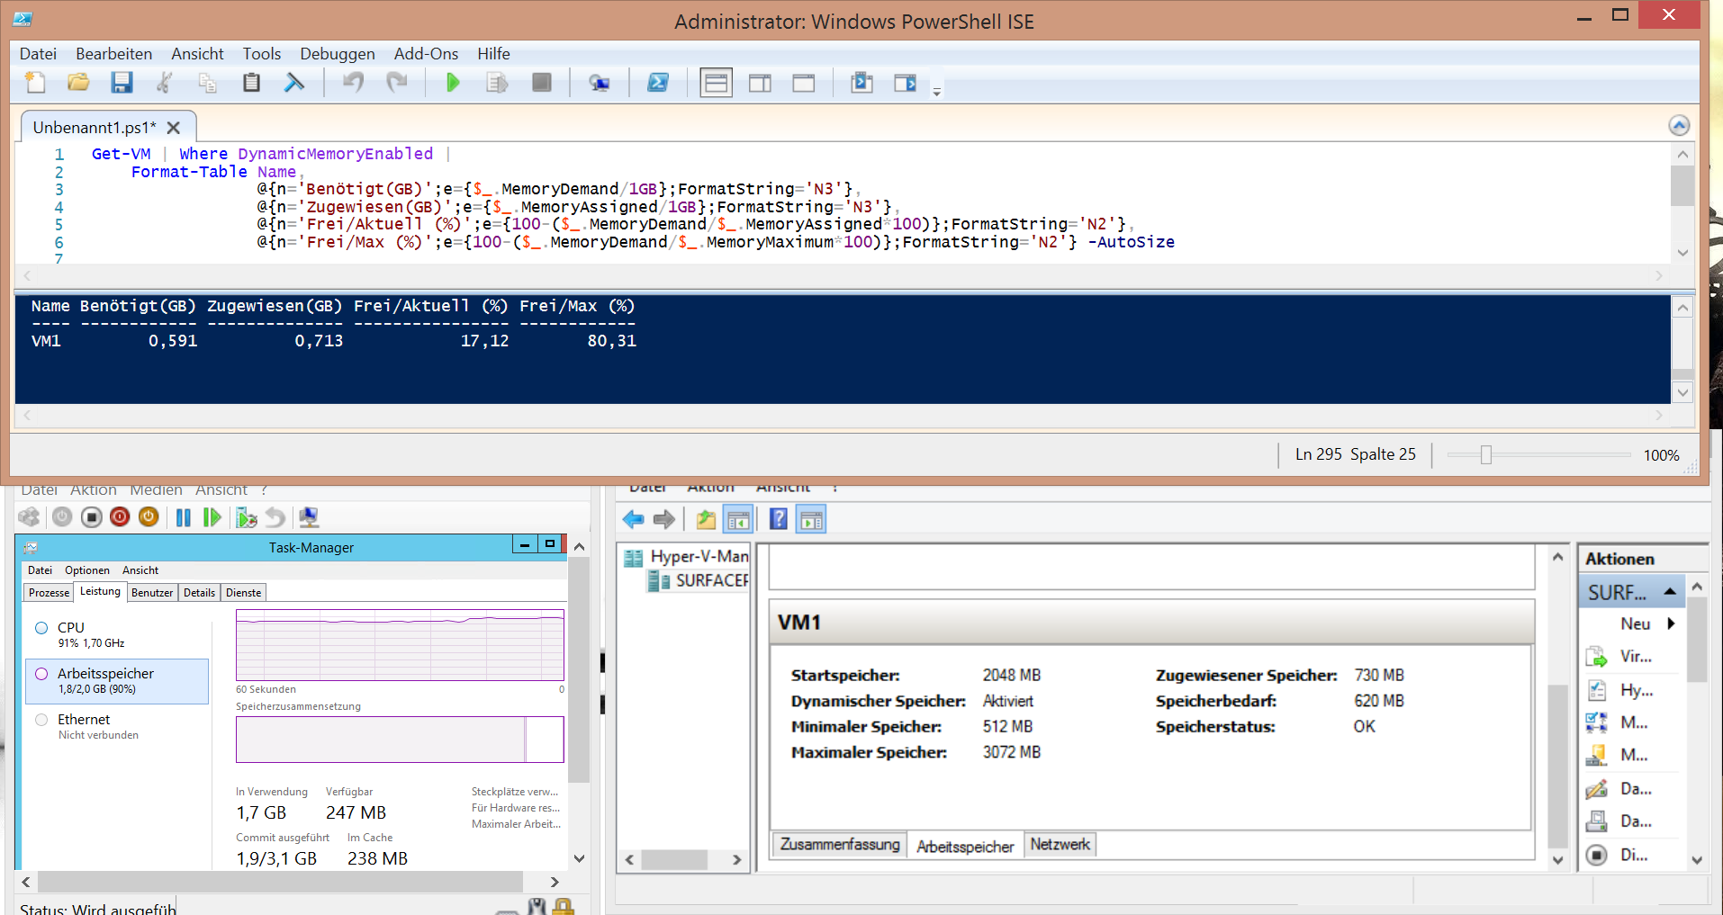Cut selection with scissors icon

pos(165,83)
